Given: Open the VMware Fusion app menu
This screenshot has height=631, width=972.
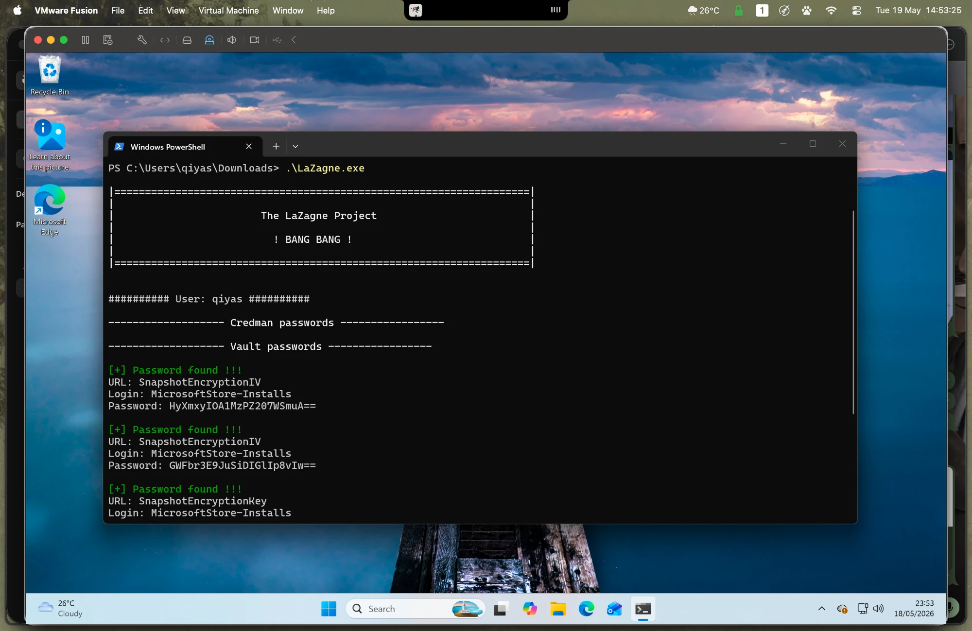Looking at the screenshot, I should [x=66, y=10].
